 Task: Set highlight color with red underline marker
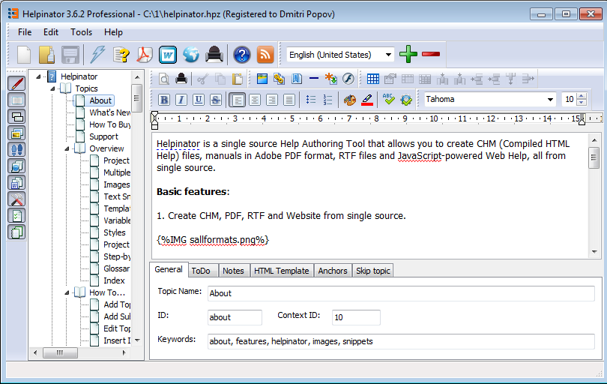(367, 100)
